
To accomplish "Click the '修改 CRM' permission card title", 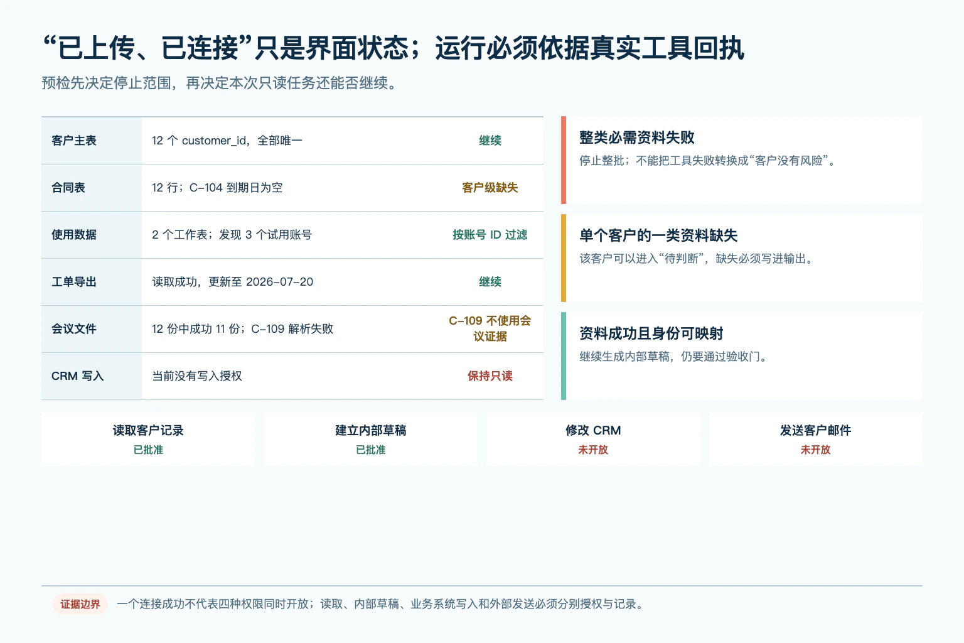I will coord(593,430).
